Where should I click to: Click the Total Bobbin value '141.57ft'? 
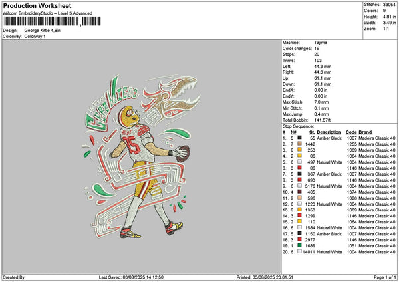(x=323, y=120)
